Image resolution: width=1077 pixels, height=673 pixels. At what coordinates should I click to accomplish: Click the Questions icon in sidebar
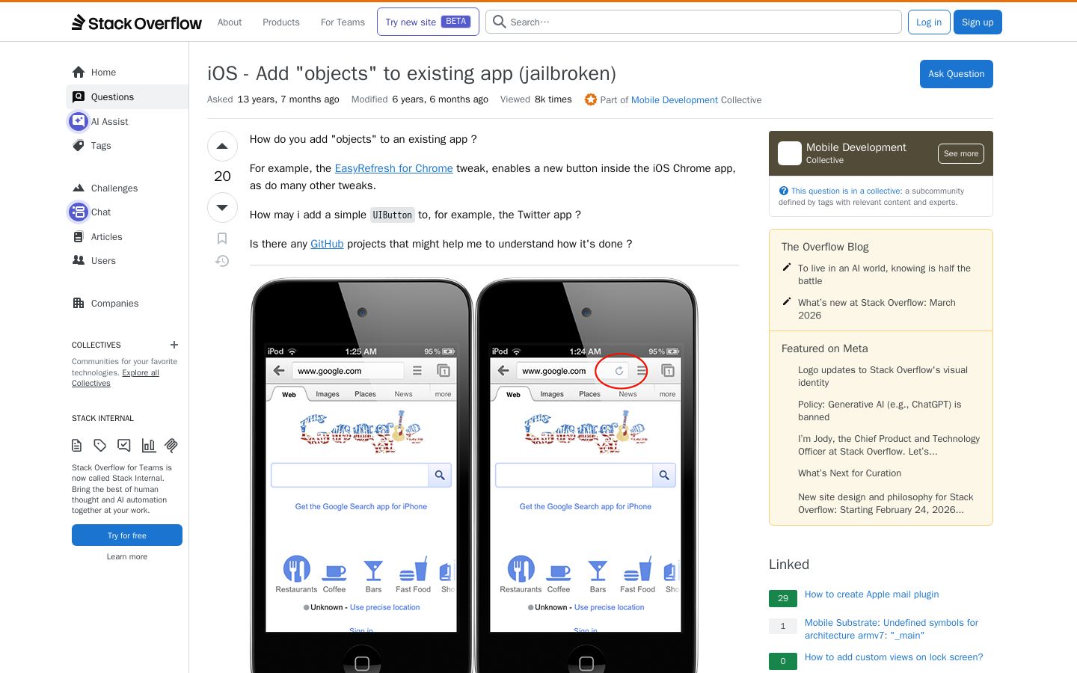click(79, 97)
